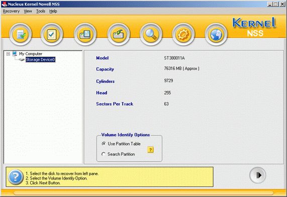Open the Recovery menu
287x197 pixels.
pyautogui.click(x=11, y=12)
